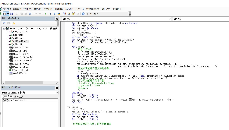Open the mdlDealEmail object dropdown in properties
The height and width of the screenshot is (130, 229).
(57, 92)
